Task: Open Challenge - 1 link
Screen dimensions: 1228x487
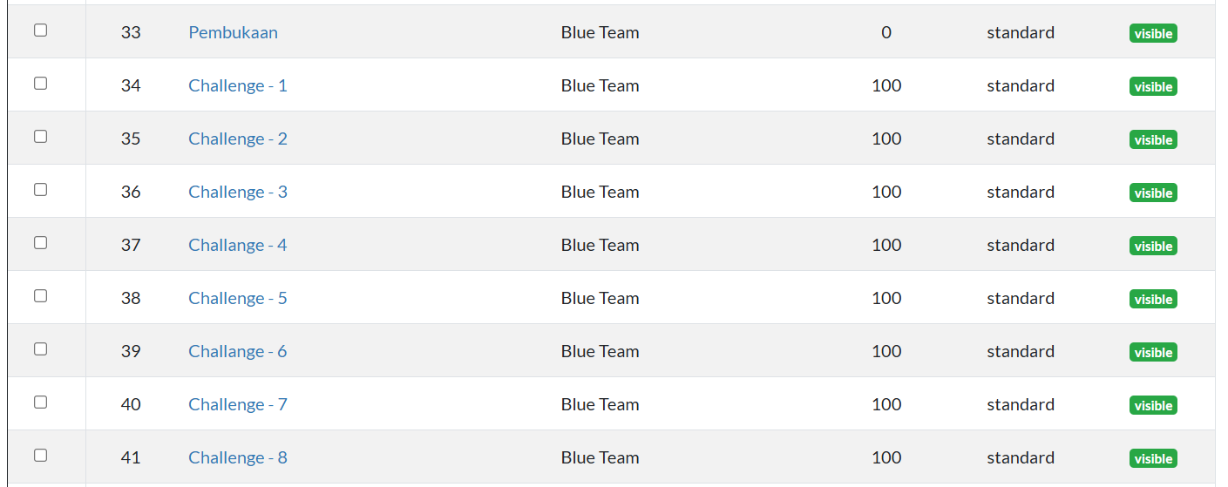Action: pyautogui.click(x=237, y=86)
